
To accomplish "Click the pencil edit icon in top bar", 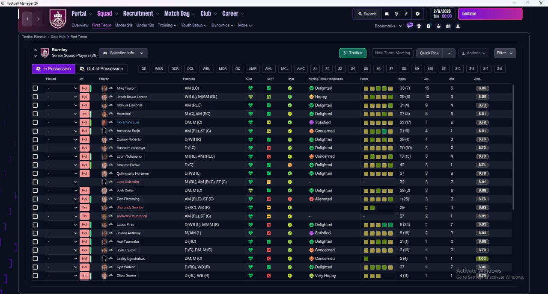I will point(406,14).
